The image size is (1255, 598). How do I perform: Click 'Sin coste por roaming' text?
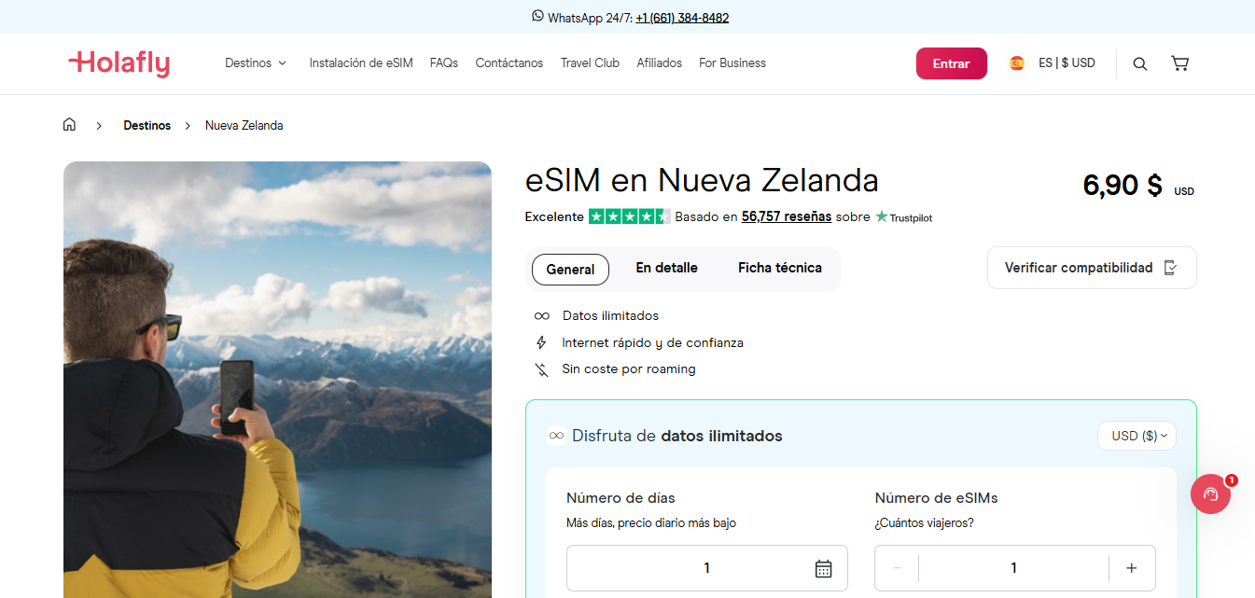[629, 369]
